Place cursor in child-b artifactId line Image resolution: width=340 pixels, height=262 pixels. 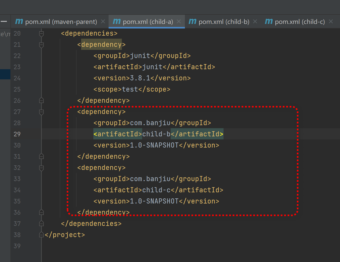click(x=158, y=134)
